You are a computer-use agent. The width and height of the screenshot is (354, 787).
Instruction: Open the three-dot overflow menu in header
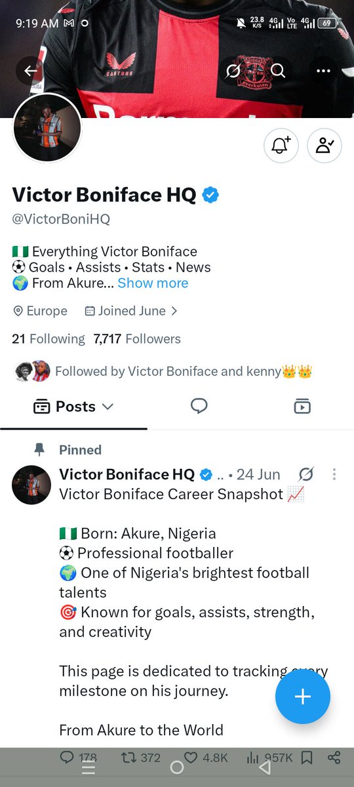(324, 71)
